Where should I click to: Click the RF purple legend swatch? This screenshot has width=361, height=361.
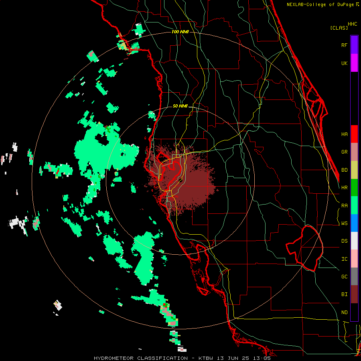pyautogui.click(x=354, y=45)
